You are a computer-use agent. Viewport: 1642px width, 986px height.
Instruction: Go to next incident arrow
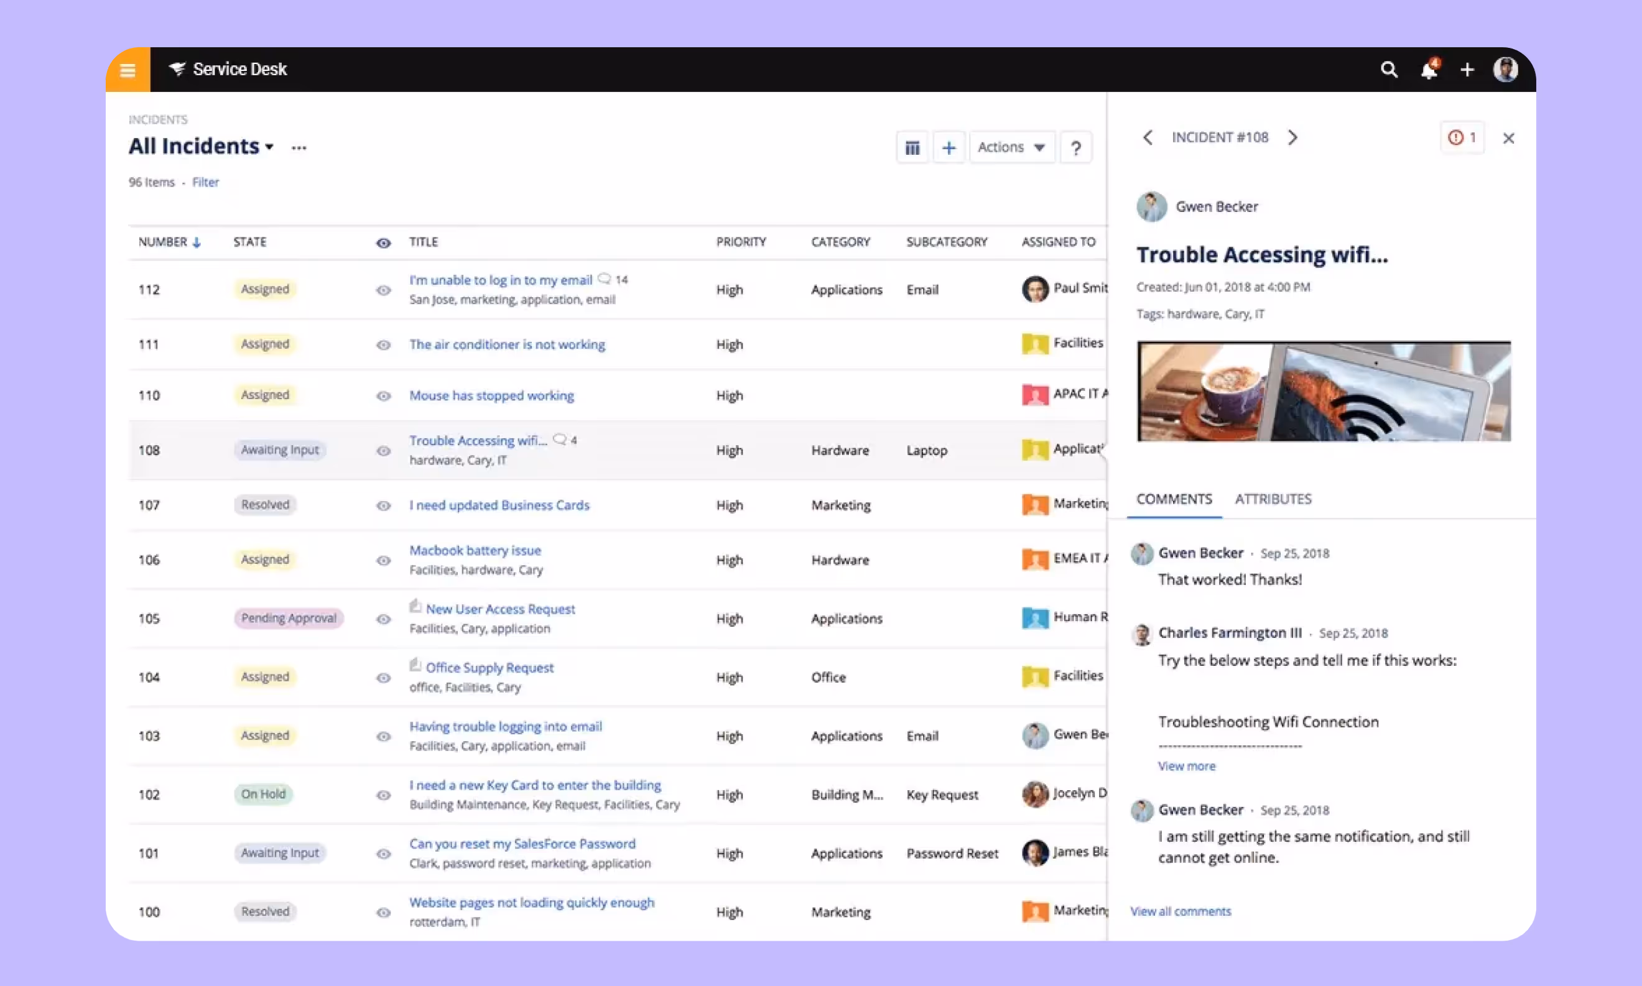click(1292, 137)
